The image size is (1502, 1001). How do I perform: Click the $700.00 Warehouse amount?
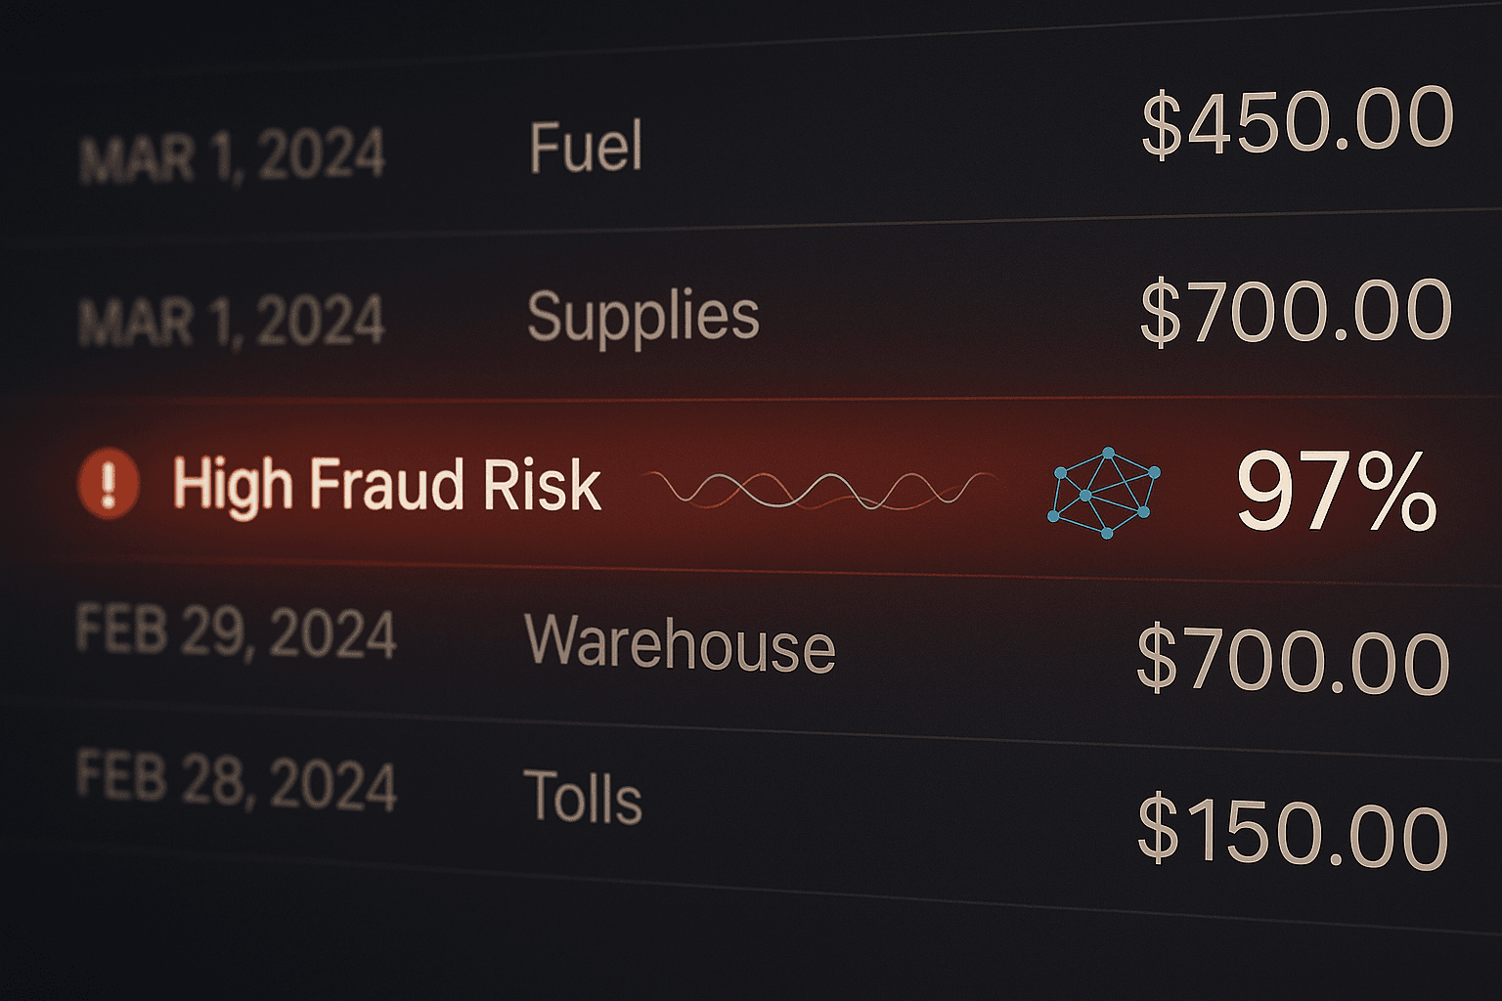coord(1293,659)
